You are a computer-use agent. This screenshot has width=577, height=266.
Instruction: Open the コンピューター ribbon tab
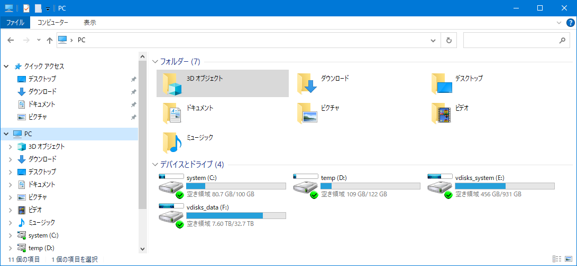[52, 22]
